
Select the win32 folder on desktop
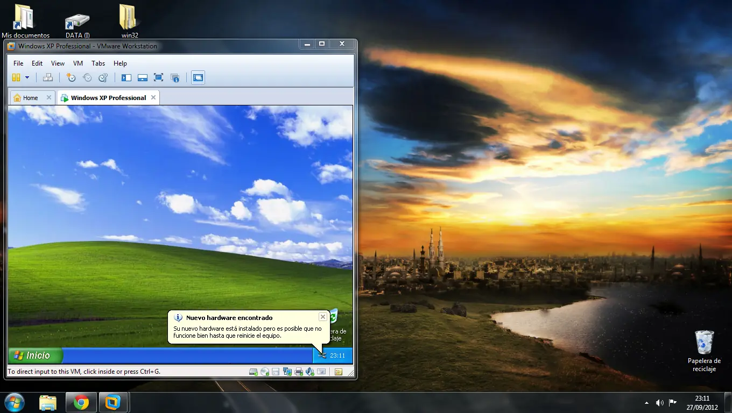(130, 22)
